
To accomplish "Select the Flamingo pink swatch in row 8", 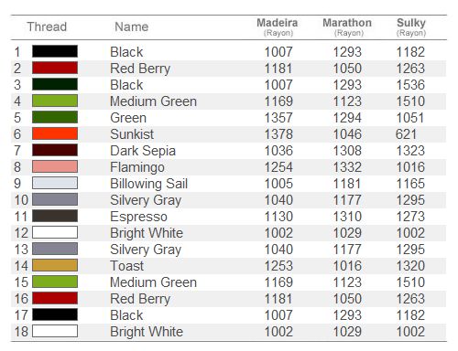I will coord(55,166).
